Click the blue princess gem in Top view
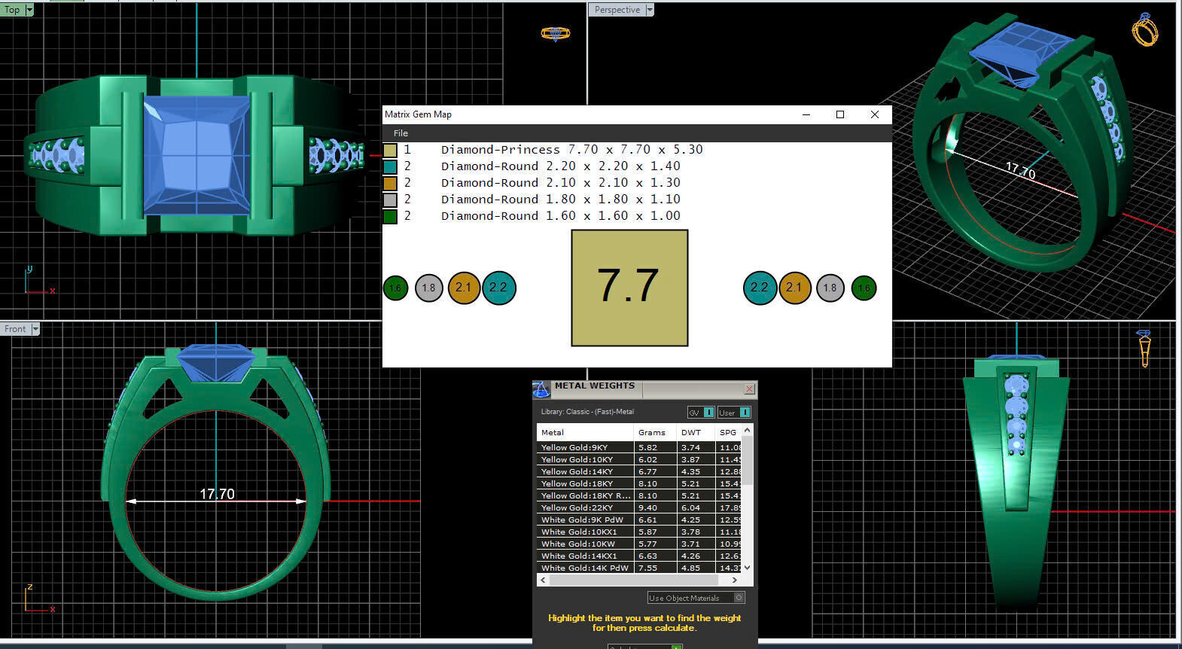1182x649 pixels. click(196, 155)
